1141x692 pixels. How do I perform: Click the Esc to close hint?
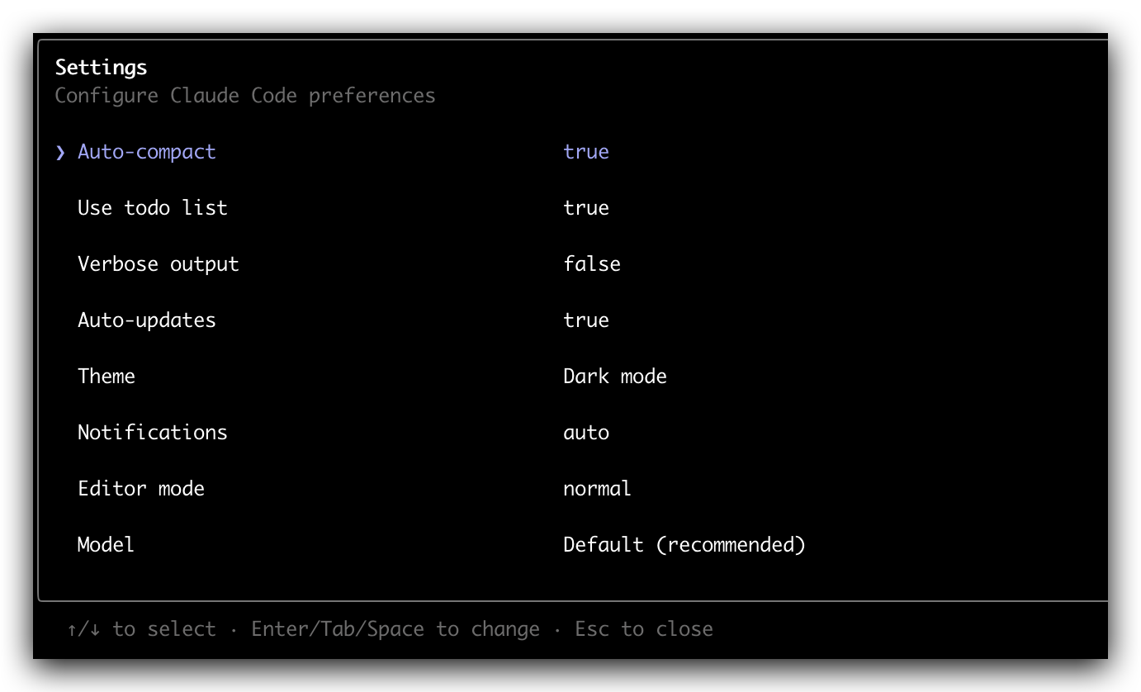644,629
